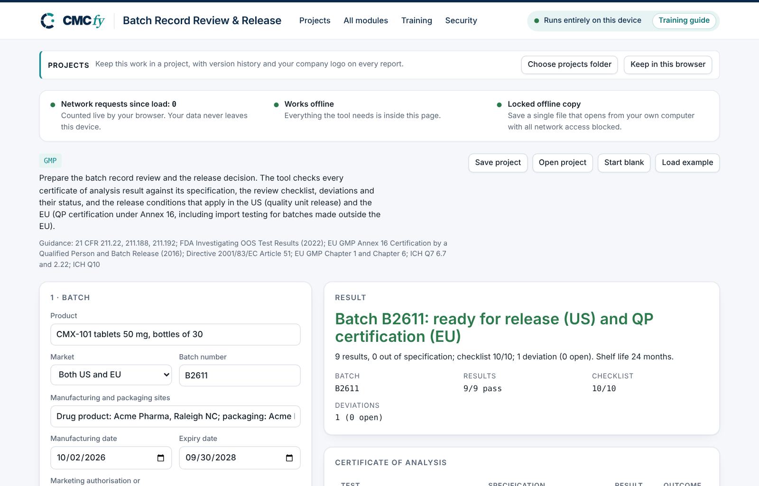The height and width of the screenshot is (486, 759).
Task: Open the Training menu item
Action: 417,20
